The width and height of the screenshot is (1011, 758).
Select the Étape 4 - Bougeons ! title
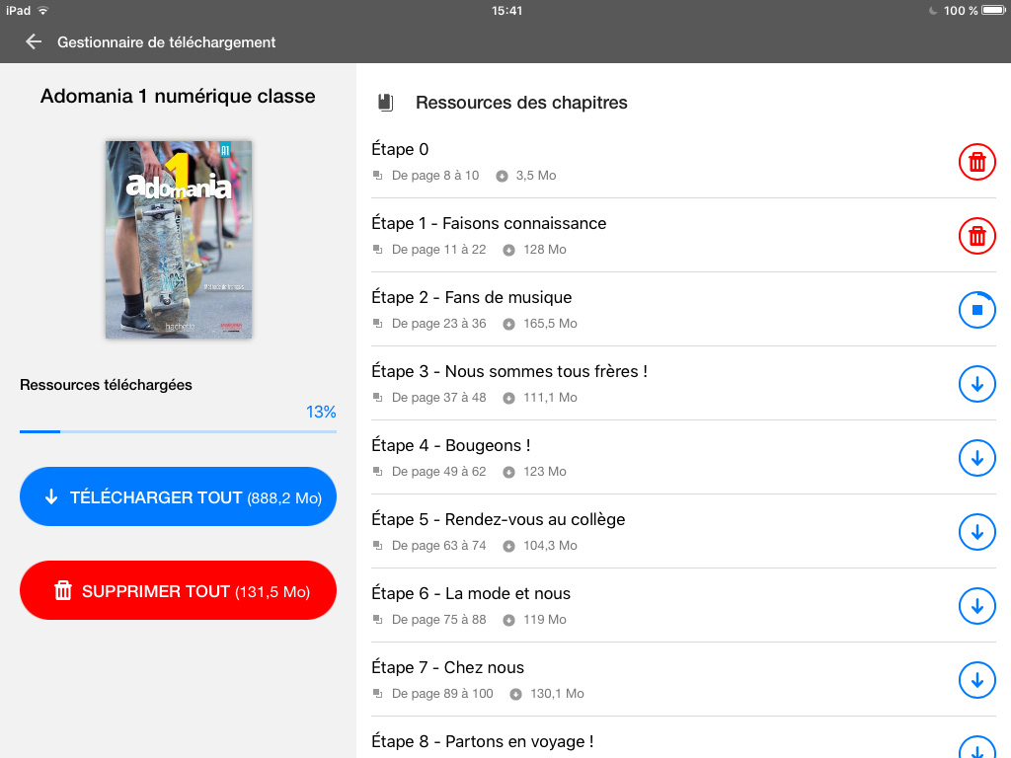click(450, 446)
